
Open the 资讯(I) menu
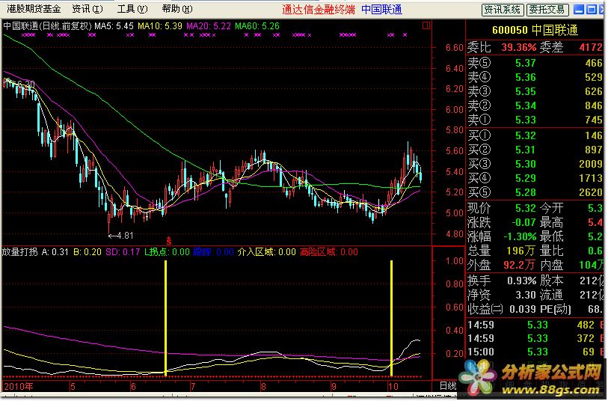87,9
